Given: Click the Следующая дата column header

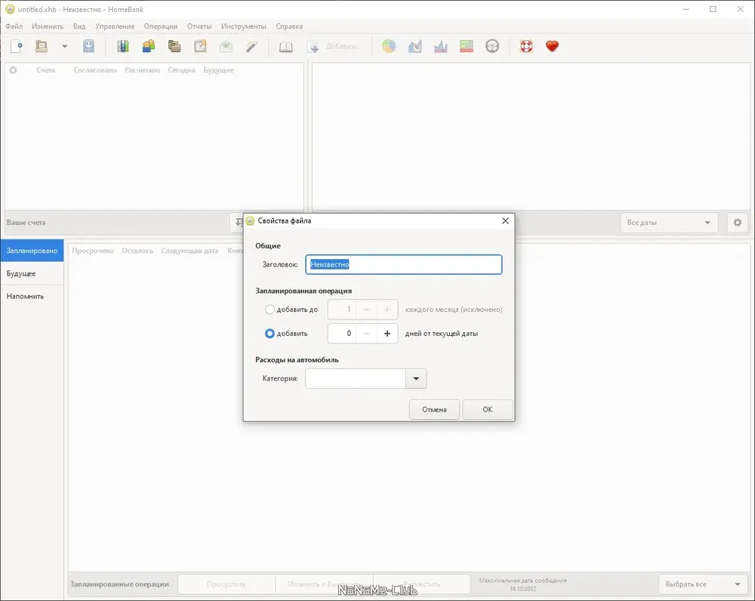Looking at the screenshot, I should pyautogui.click(x=190, y=251).
